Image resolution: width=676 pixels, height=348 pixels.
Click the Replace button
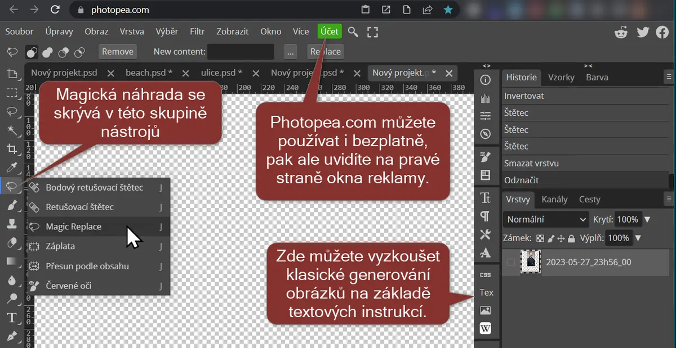(326, 52)
